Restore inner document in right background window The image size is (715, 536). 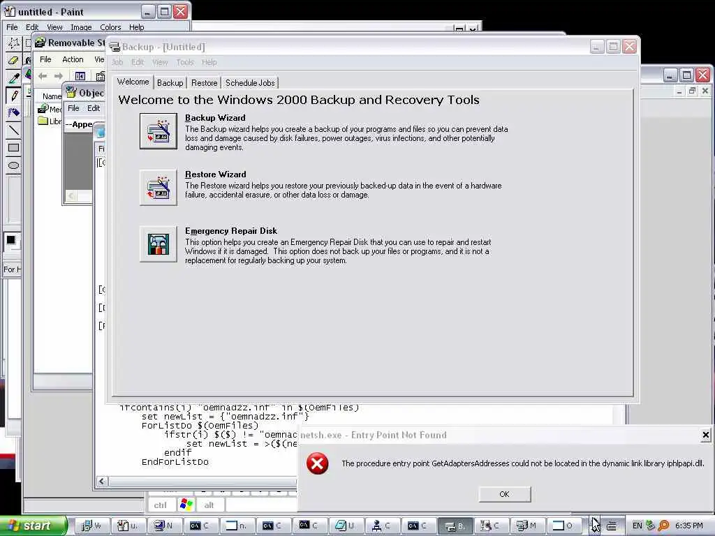point(692,91)
